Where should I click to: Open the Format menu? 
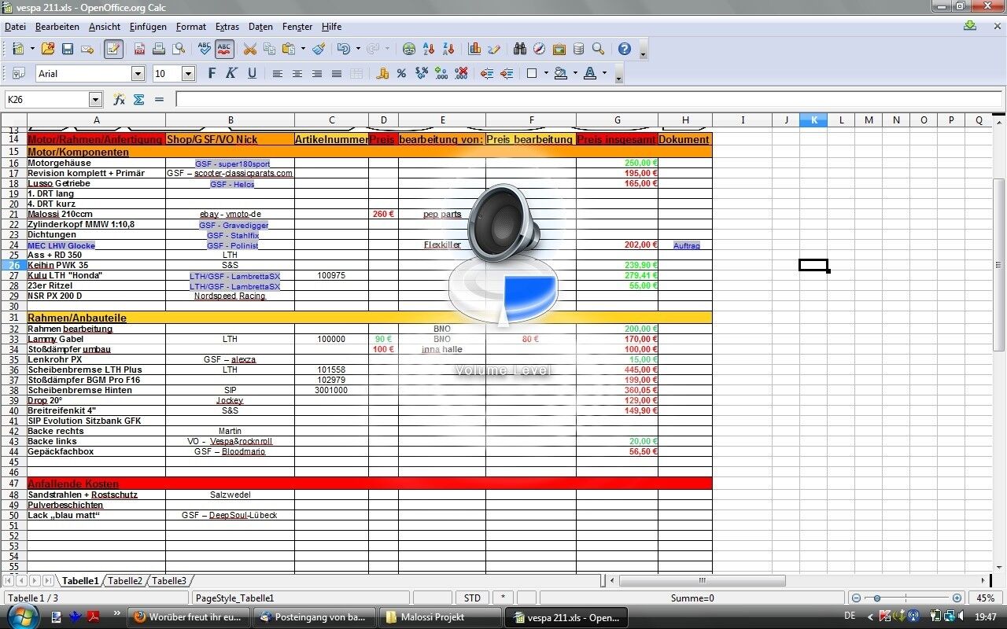[190, 27]
